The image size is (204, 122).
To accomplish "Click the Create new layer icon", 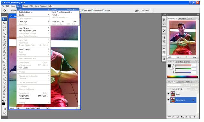I will tap(190, 117).
